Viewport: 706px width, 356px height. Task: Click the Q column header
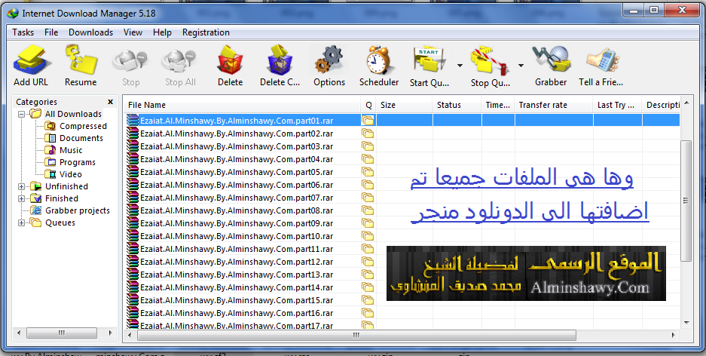(368, 105)
